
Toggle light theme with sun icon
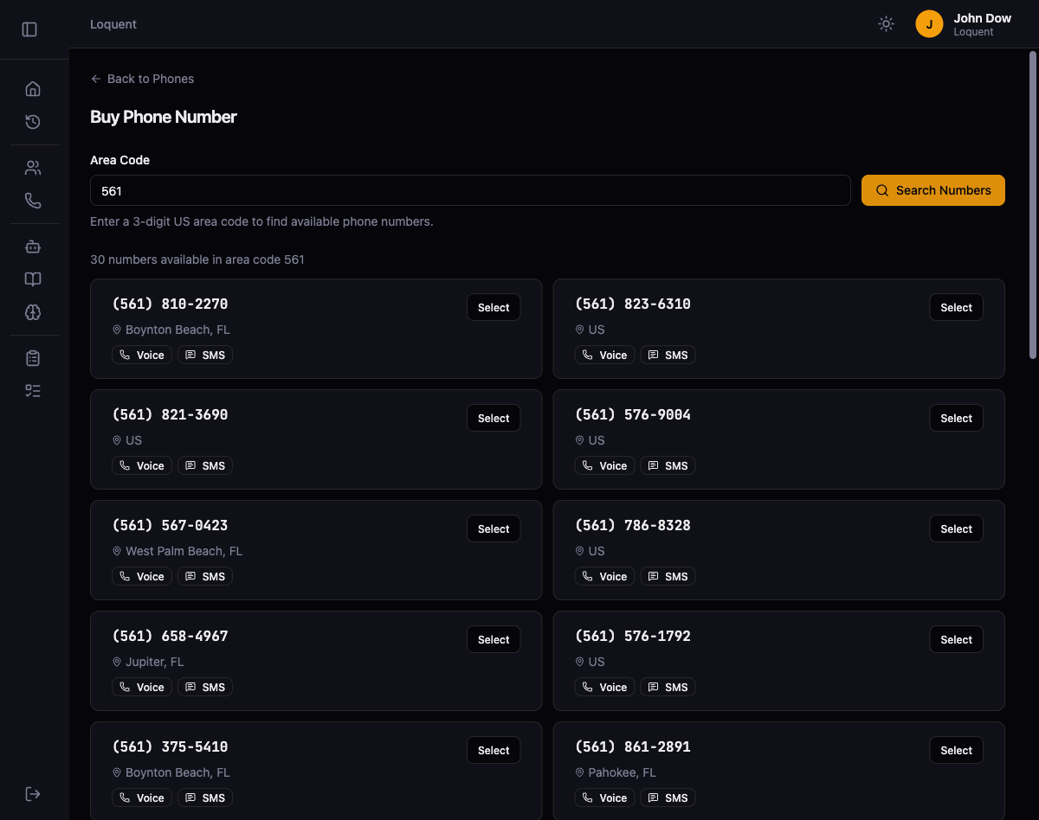click(886, 24)
